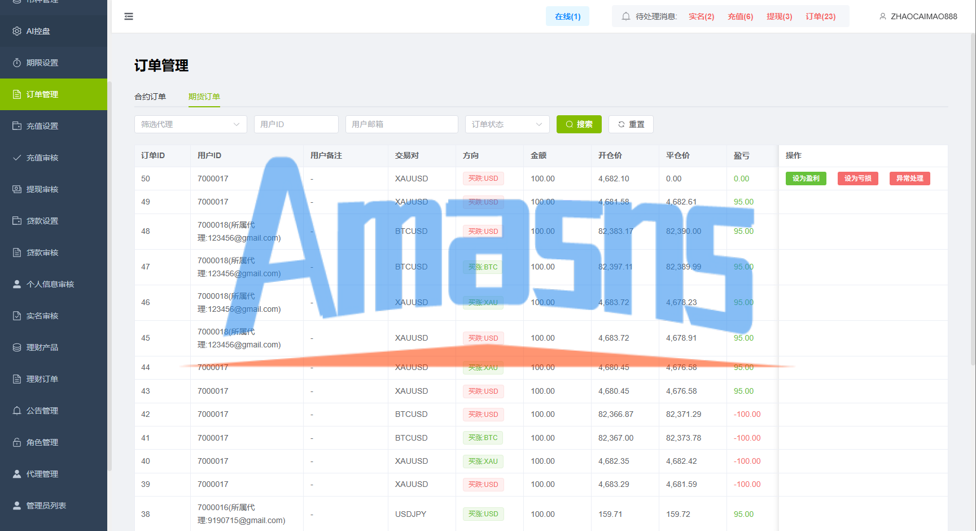The height and width of the screenshot is (531, 976).
Task: Open pending 订单(23) messages
Action: coord(820,16)
